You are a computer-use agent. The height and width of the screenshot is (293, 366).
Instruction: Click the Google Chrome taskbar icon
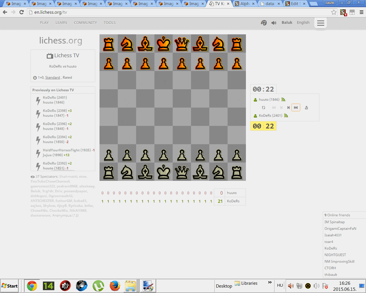coord(32,286)
